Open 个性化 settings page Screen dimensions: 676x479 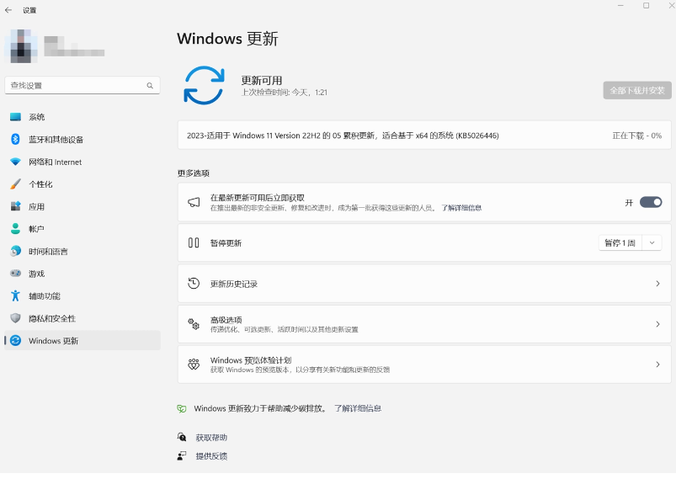tap(40, 184)
